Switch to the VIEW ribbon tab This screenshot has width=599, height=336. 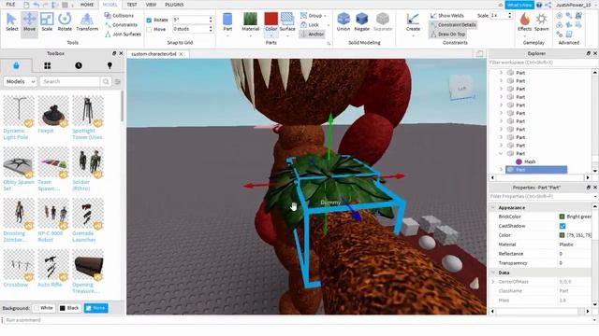(151, 5)
